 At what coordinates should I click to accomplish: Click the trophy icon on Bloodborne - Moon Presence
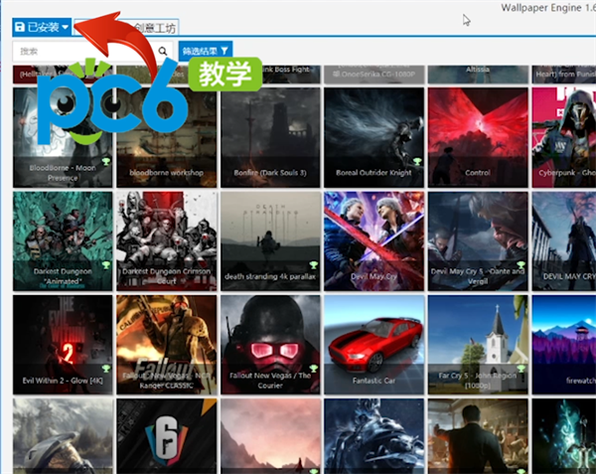[x=105, y=162]
